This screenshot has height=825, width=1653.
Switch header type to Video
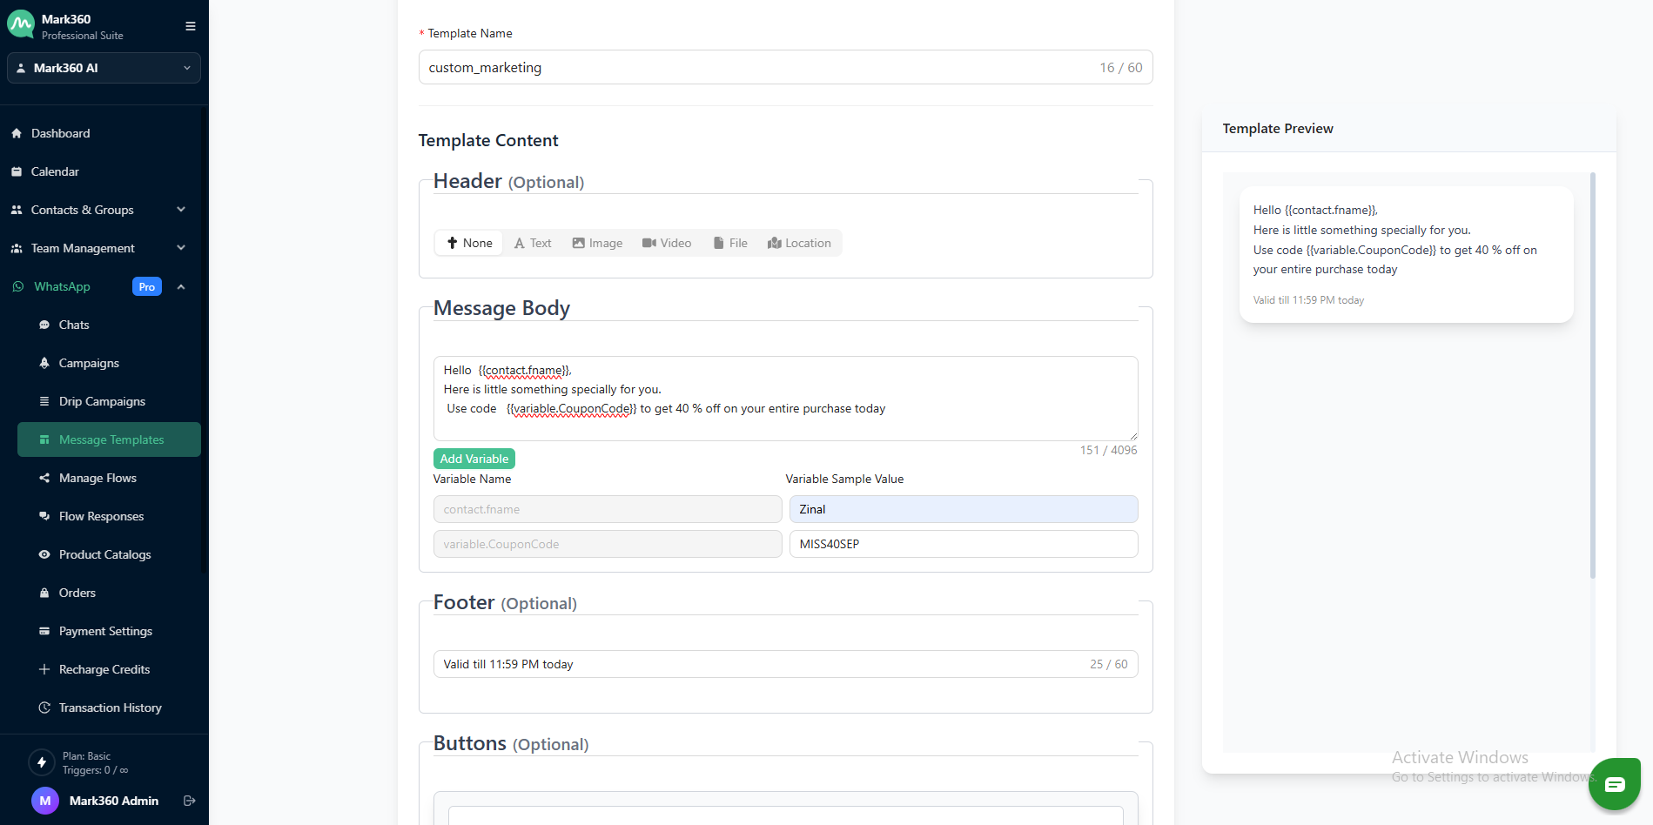click(667, 243)
